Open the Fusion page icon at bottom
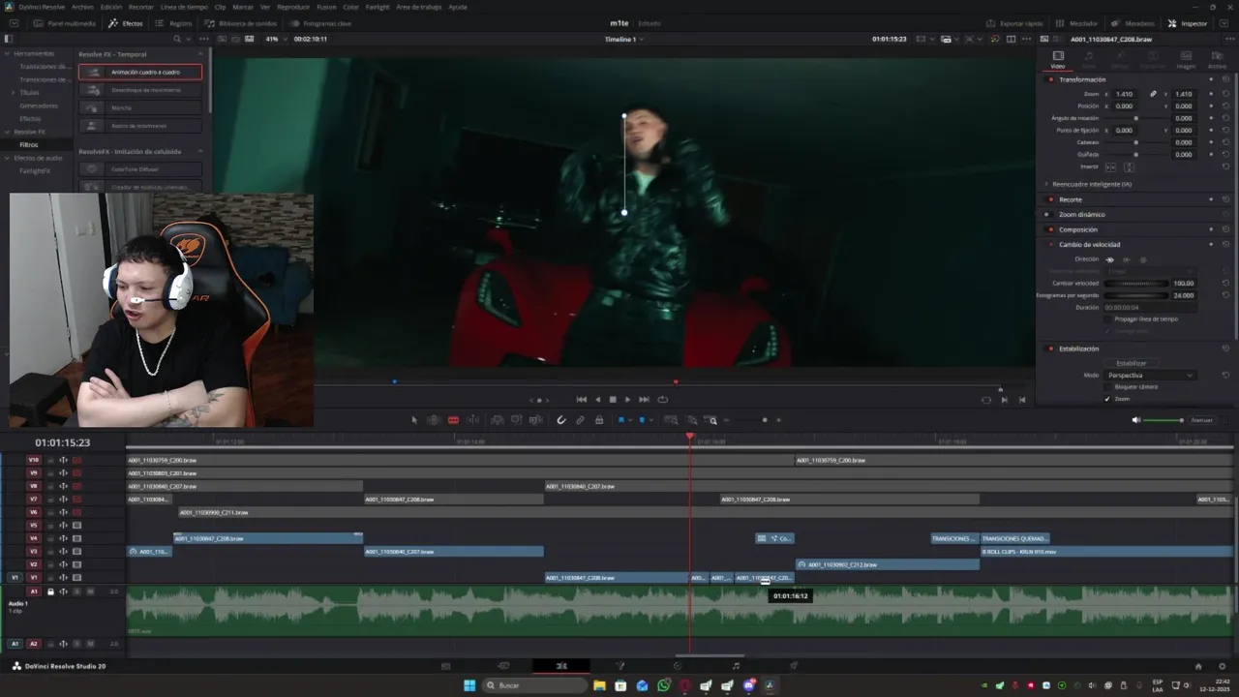This screenshot has height=697, width=1239. click(x=619, y=666)
